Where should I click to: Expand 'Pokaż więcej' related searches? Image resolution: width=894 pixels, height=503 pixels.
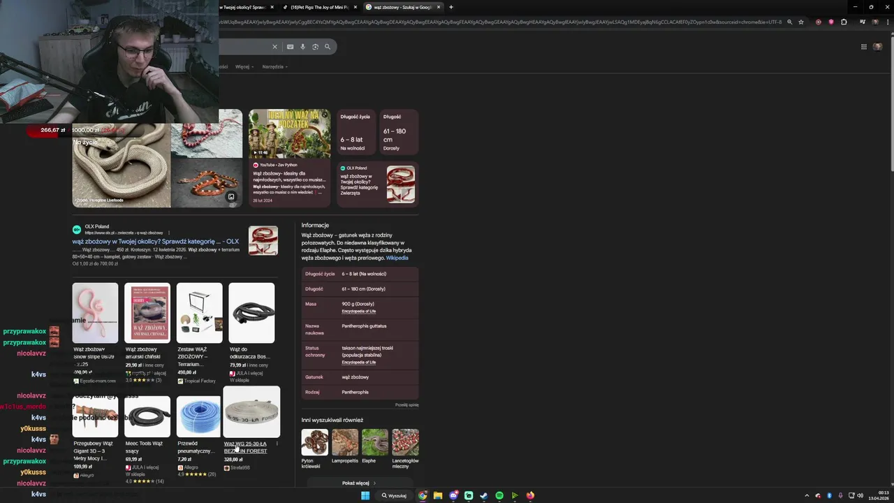(x=359, y=483)
